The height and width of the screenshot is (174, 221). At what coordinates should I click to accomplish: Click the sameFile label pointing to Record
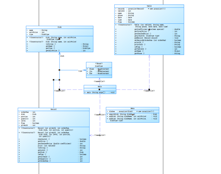coord(100,135)
